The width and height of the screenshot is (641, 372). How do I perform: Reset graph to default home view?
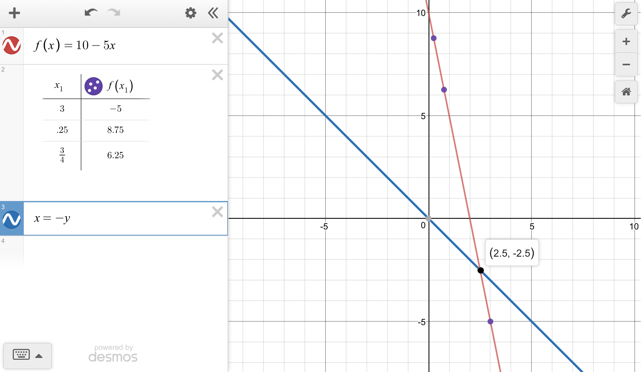point(626,92)
